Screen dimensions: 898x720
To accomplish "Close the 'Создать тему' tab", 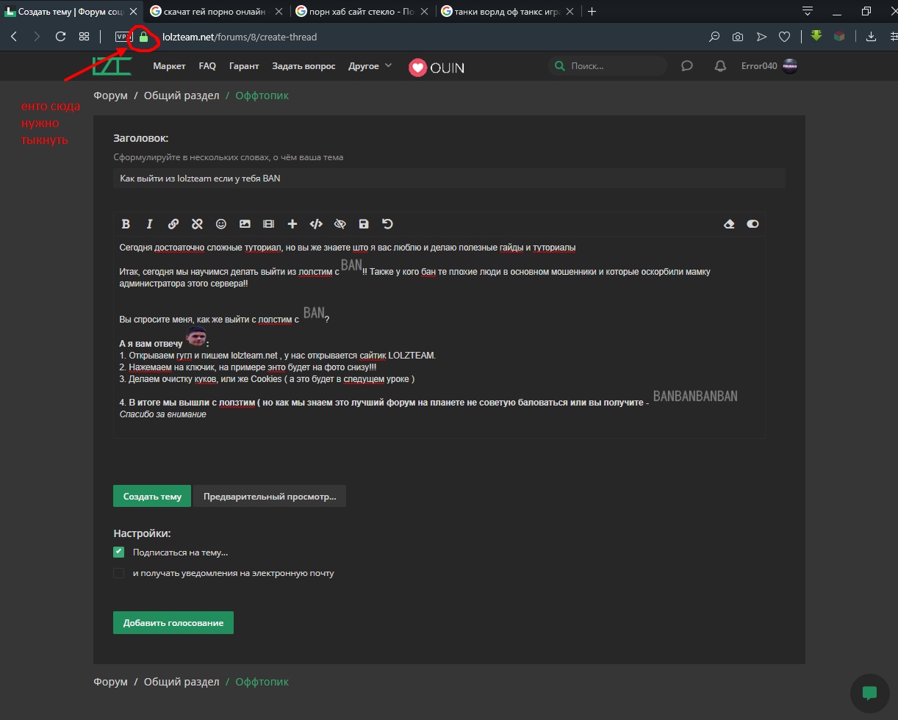I will (x=133, y=12).
